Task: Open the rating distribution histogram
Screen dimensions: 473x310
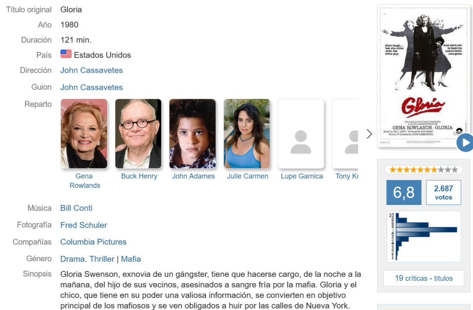Action: [424, 236]
